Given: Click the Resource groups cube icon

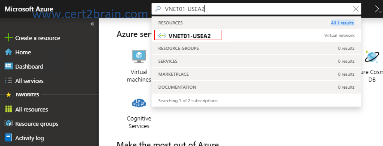Looking at the screenshot, I should 8,124.
